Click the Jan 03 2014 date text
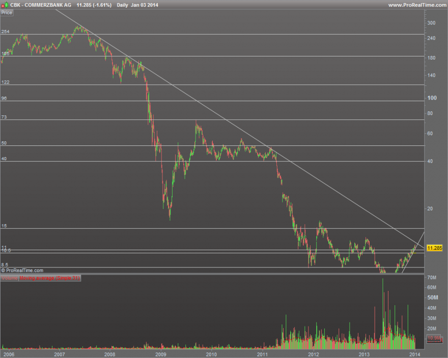Image resolution: width=448 pixels, height=358 pixels. 144,5
